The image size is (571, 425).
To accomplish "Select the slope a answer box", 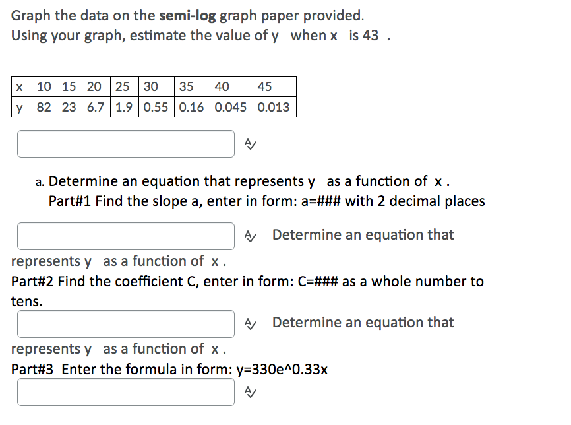I will (125, 235).
